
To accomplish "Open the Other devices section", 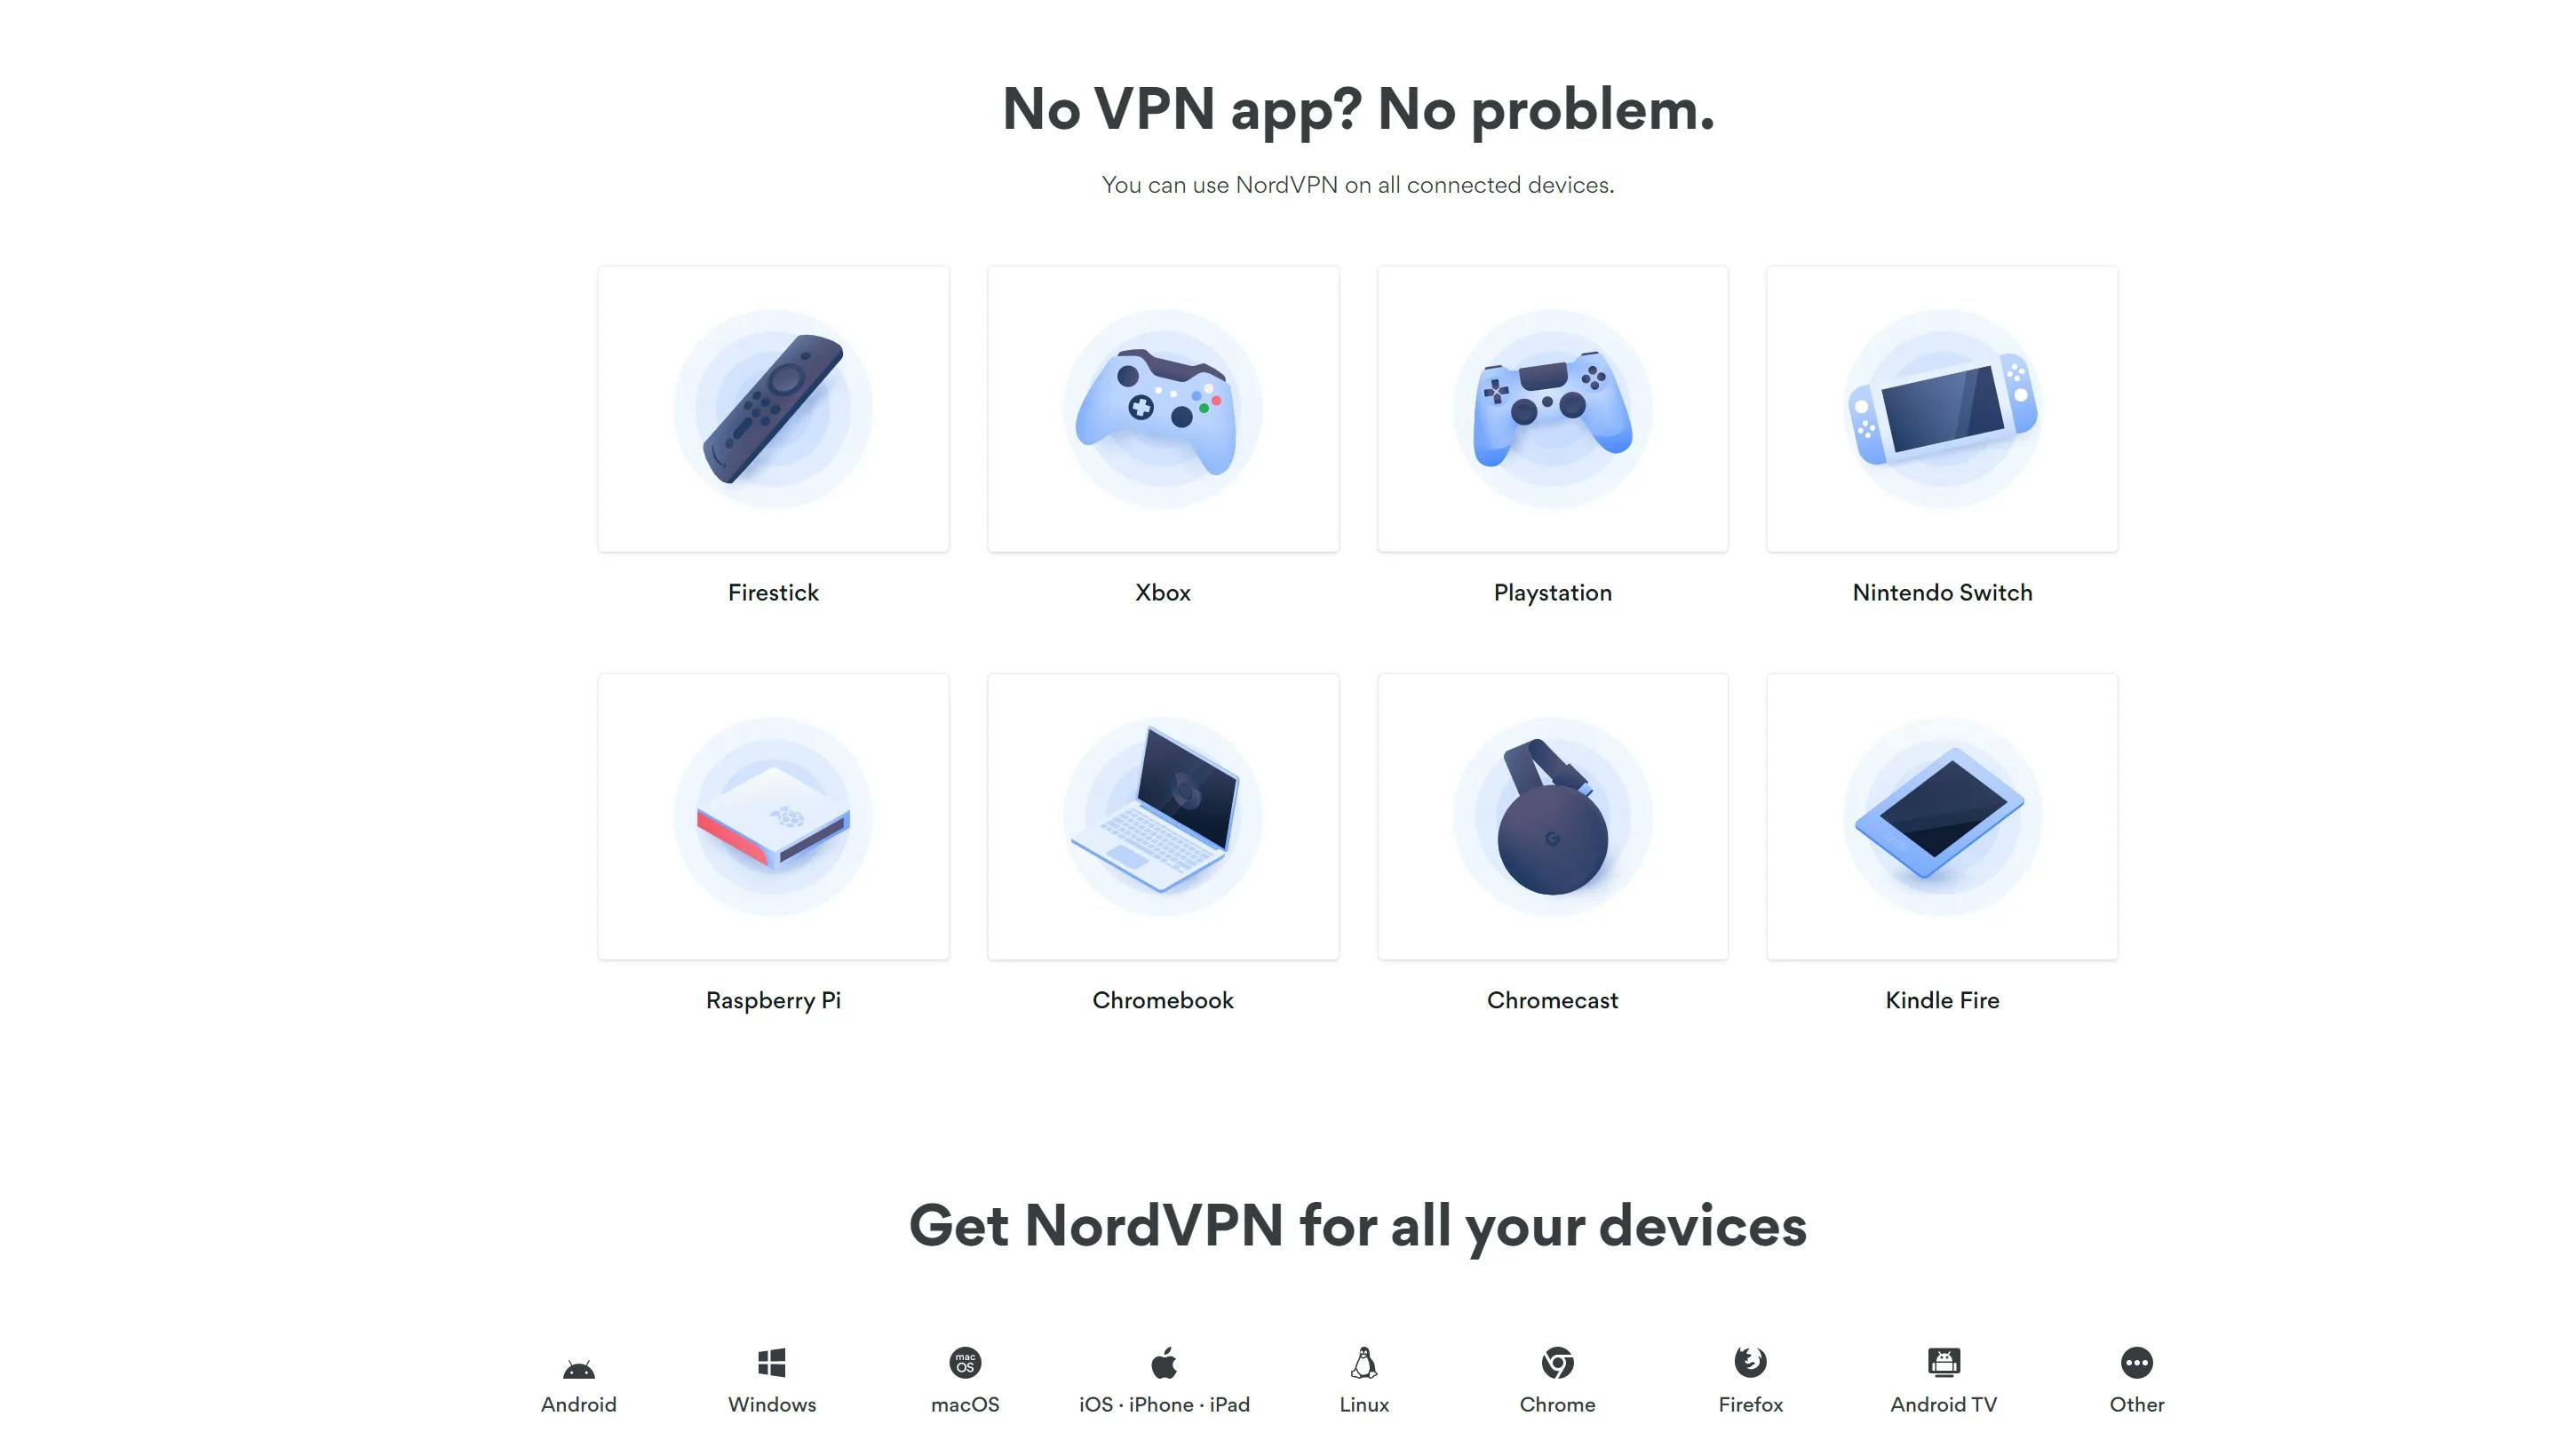I will (x=2135, y=1378).
